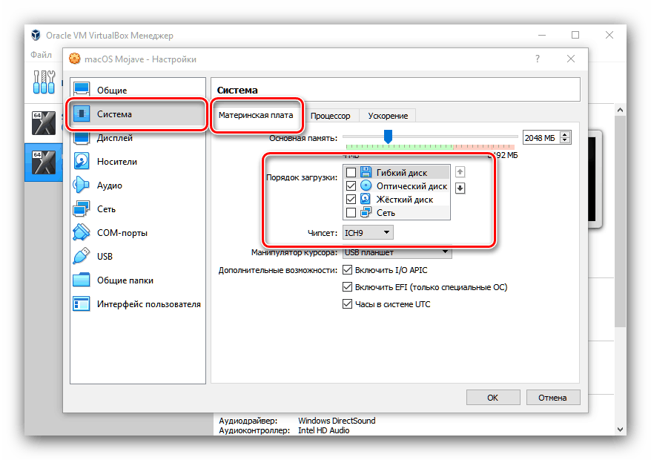Click the VirtualBox Manager scrollbar up arrow
The width and height of the screenshot is (651, 460).
click(620, 110)
